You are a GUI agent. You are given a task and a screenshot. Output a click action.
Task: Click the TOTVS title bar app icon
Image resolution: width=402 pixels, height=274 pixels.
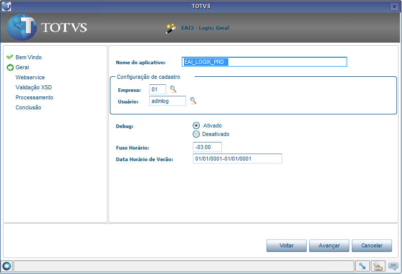pyautogui.click(x=7, y=6)
